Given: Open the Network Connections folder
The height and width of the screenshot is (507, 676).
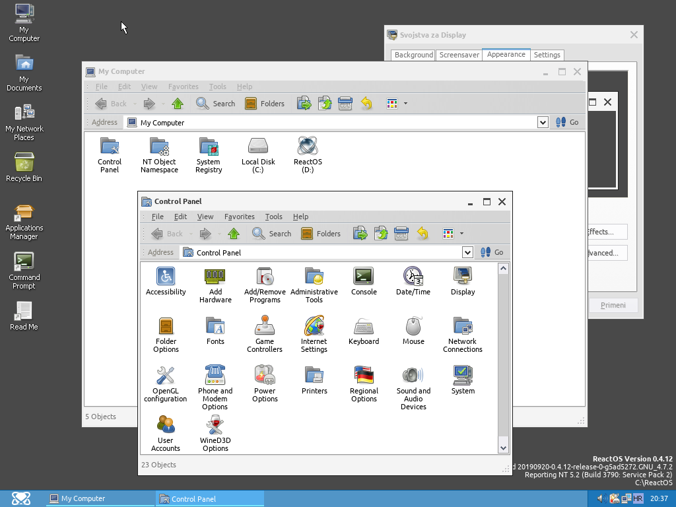Looking at the screenshot, I should pos(463,335).
